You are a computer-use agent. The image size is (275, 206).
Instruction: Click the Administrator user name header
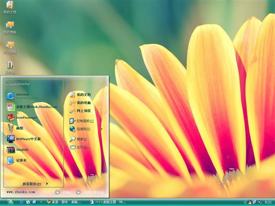[x=18, y=84]
